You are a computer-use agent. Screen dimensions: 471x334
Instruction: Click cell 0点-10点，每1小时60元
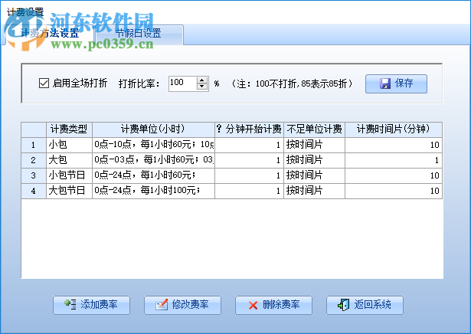(153, 145)
